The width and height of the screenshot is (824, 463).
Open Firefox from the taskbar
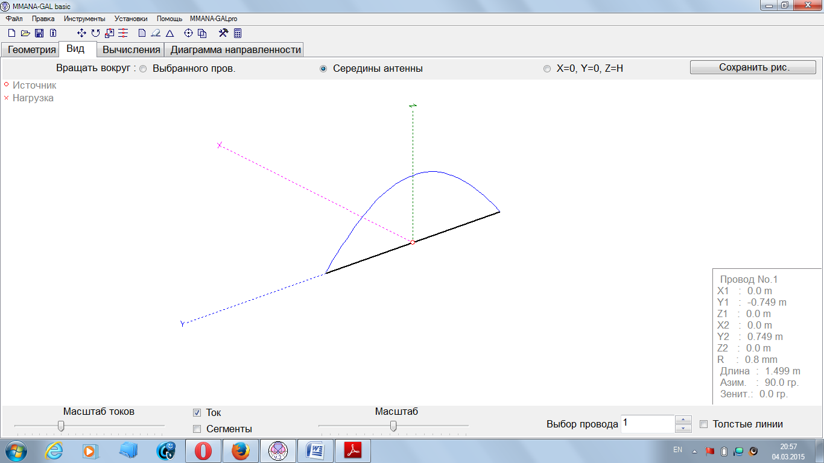(x=240, y=450)
